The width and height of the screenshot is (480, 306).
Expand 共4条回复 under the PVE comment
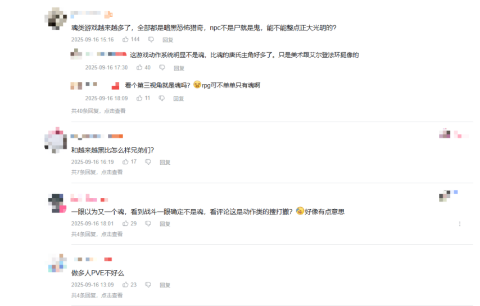(97, 295)
